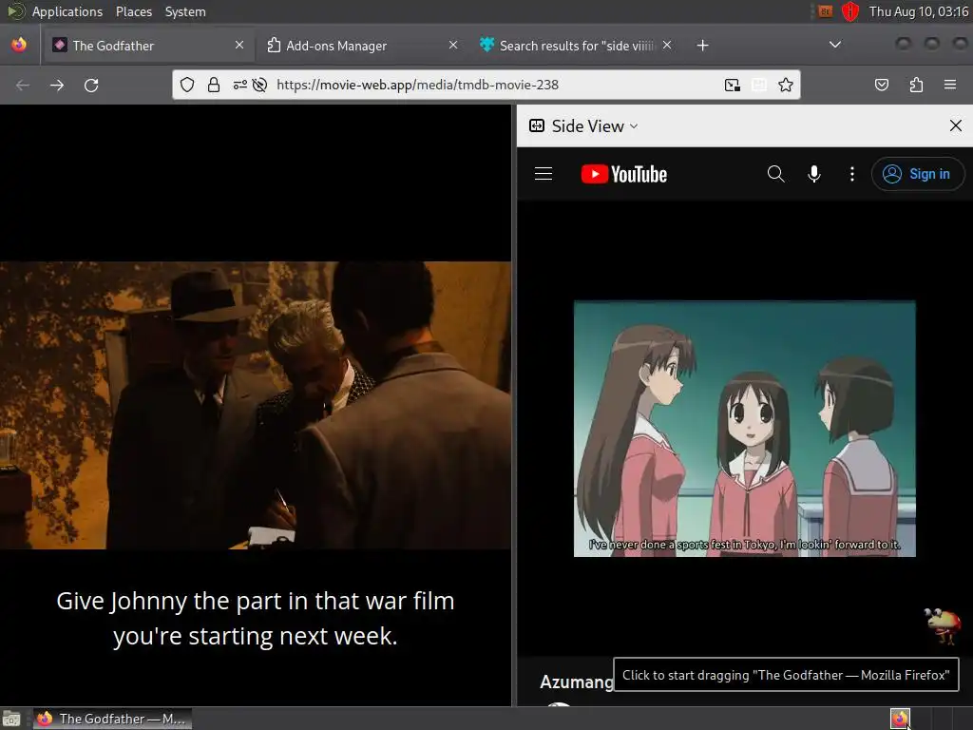Open Firefox application hamburger menu
Image resolution: width=973 pixels, height=730 pixels.
950,85
